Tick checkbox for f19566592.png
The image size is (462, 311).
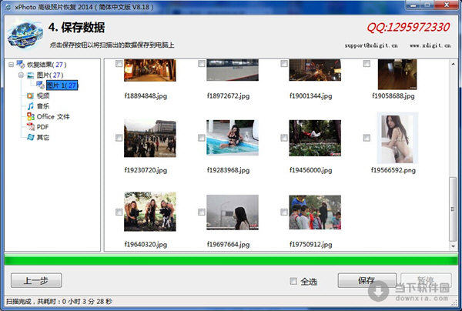point(367,138)
